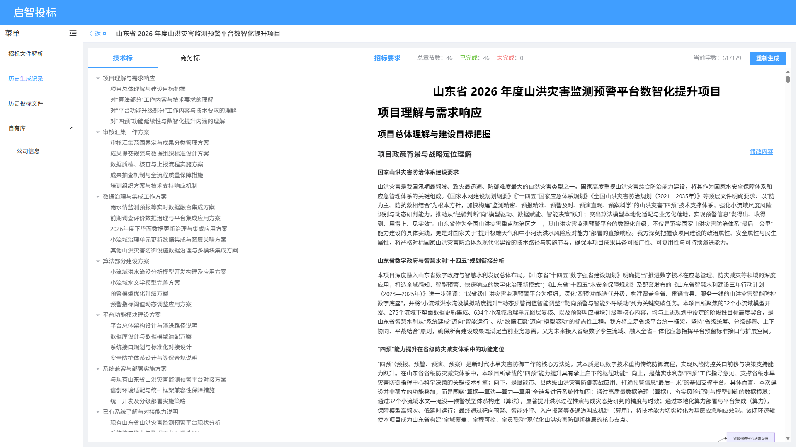The width and height of the screenshot is (796, 447).
Task: Toggle the 算法部分建设方案 tree arrow
Action: 98,261
